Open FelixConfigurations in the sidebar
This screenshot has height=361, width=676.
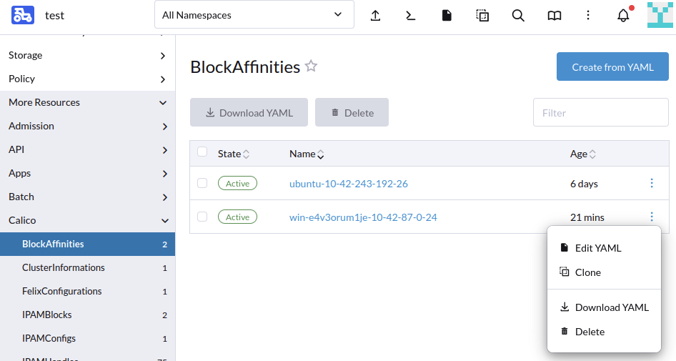tap(87, 291)
